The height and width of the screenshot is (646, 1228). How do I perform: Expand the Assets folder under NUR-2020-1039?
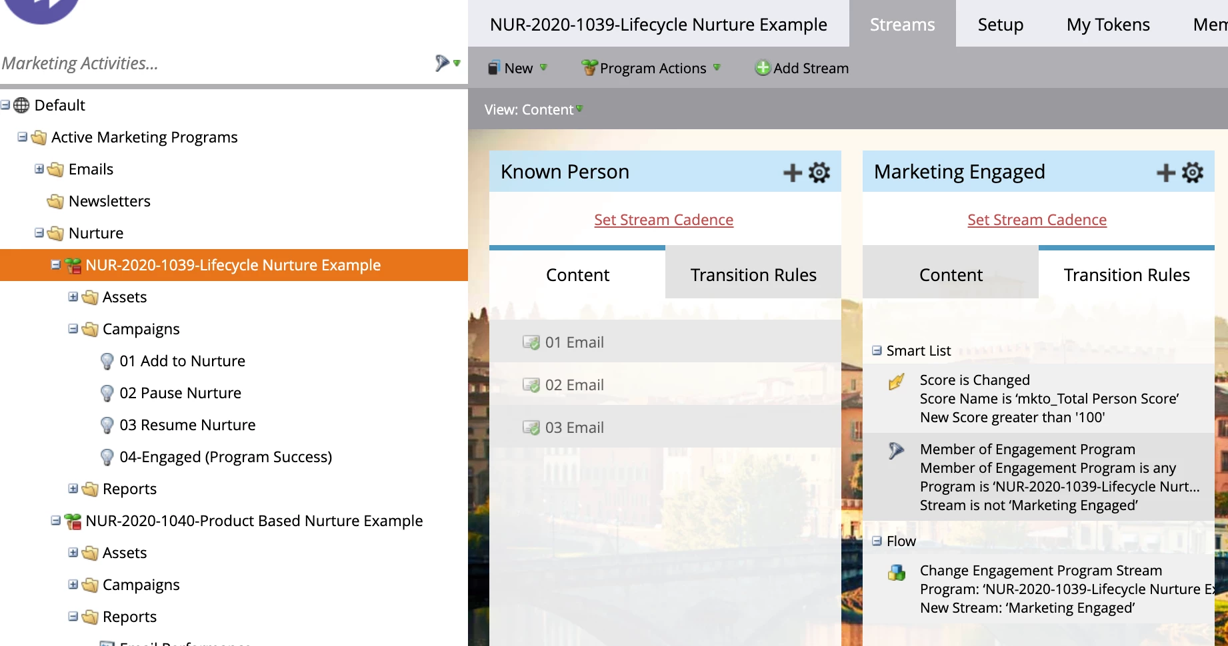73,296
